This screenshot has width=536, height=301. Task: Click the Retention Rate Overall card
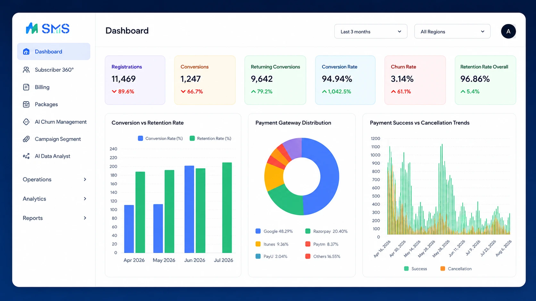(485, 80)
